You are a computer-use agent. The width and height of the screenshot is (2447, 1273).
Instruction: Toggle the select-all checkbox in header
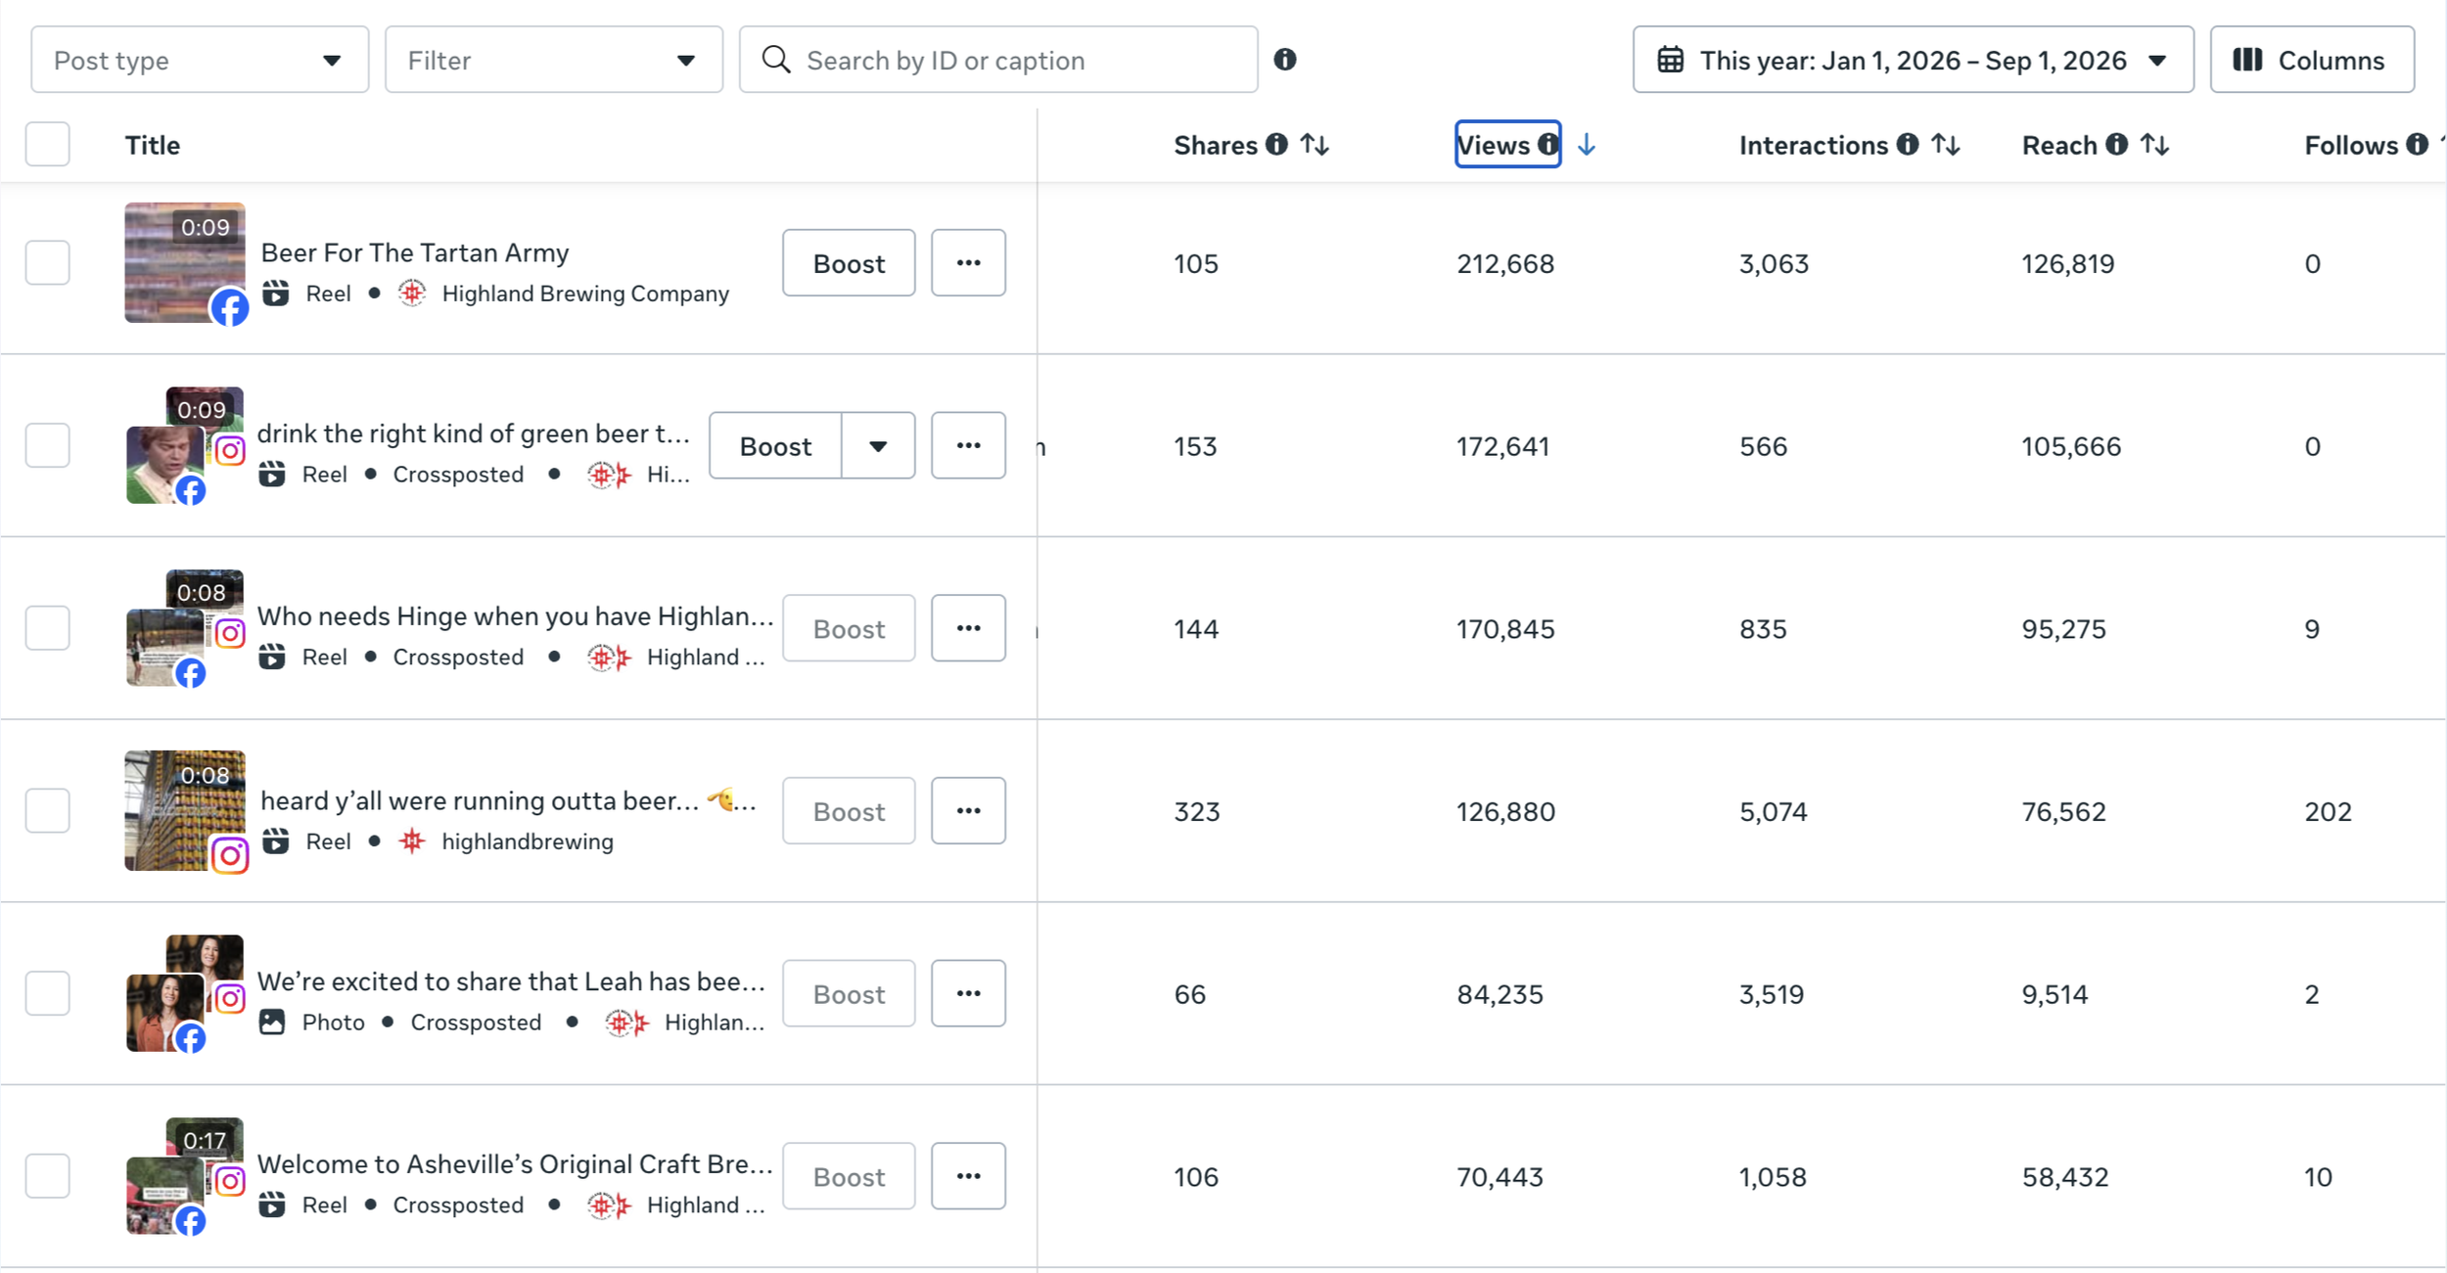coord(47,144)
